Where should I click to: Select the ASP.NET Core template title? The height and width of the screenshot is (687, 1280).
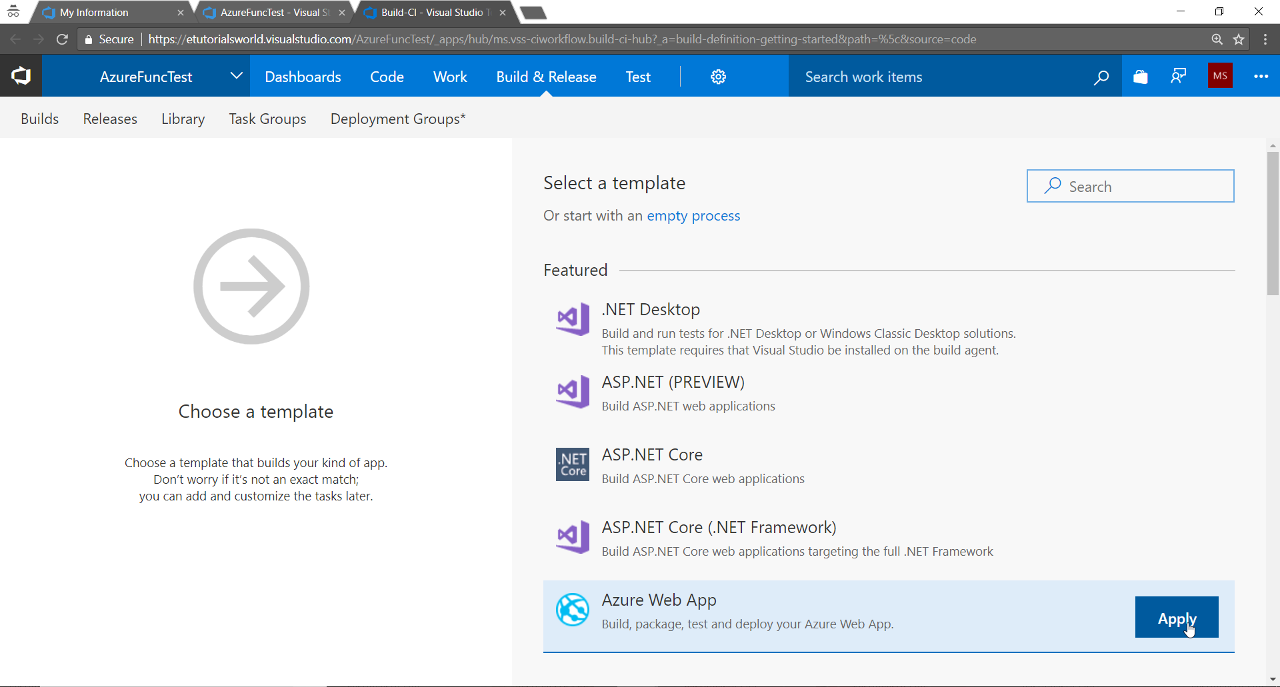click(x=652, y=454)
